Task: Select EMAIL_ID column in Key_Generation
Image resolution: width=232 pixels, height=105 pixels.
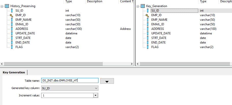Action: click(x=157, y=24)
